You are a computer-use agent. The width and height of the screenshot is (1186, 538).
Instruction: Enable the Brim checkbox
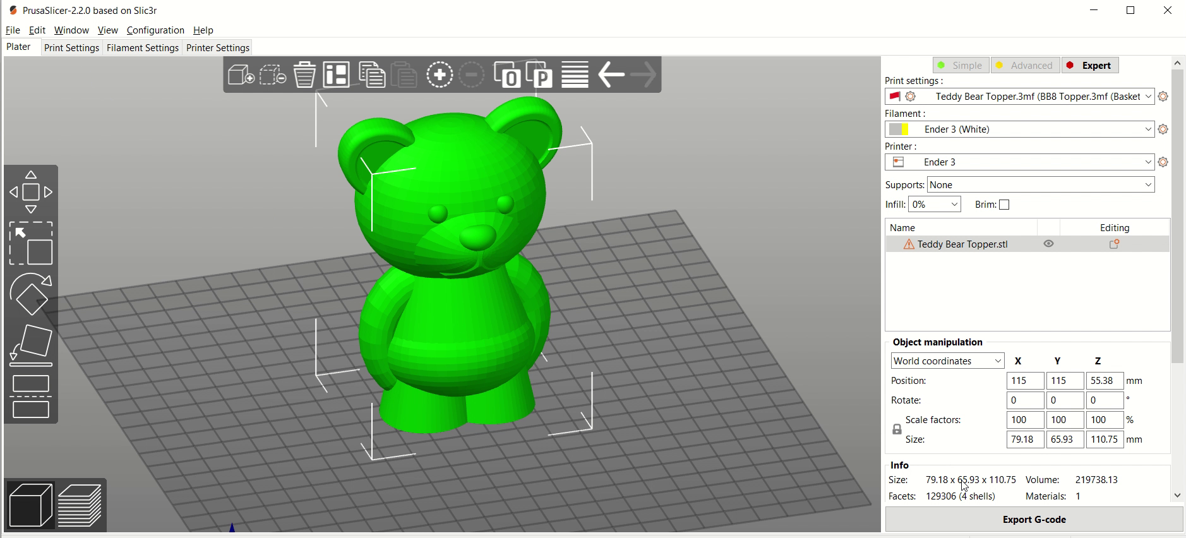point(1004,205)
